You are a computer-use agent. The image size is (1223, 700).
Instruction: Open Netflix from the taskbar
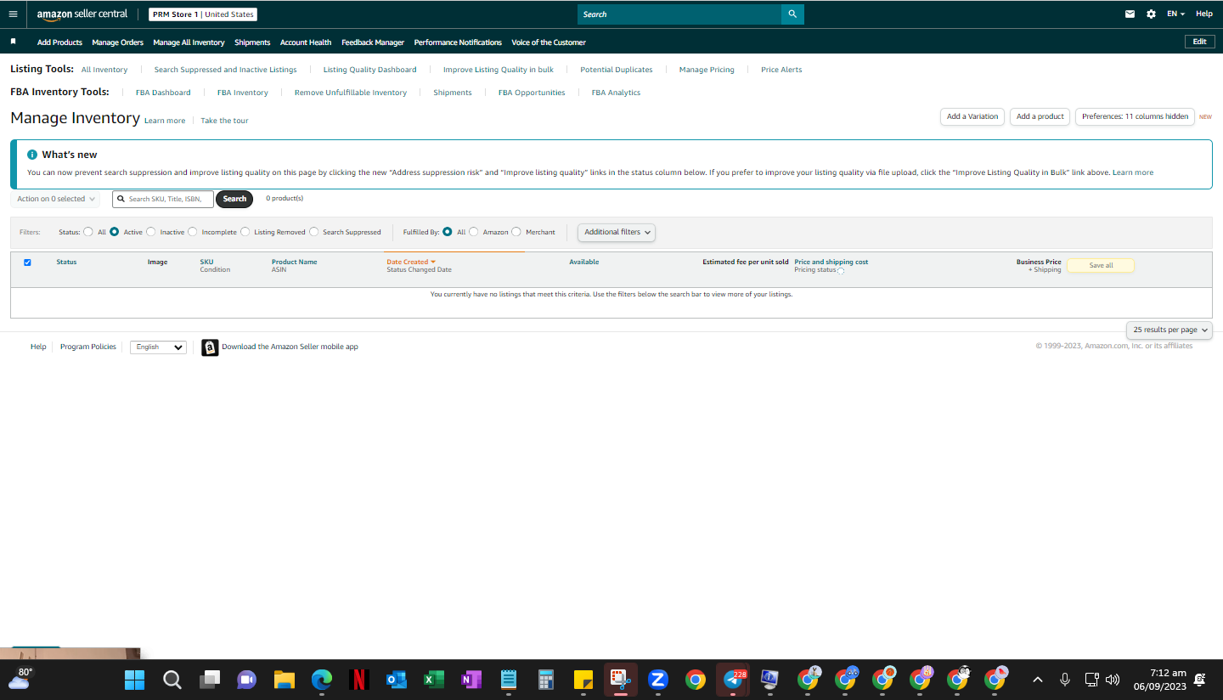[x=358, y=680]
